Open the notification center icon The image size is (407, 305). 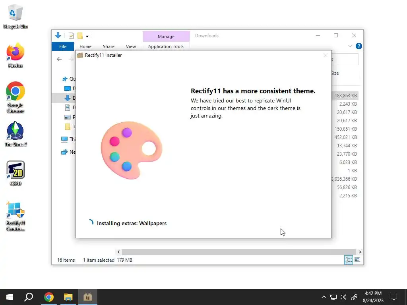pyautogui.click(x=394, y=297)
